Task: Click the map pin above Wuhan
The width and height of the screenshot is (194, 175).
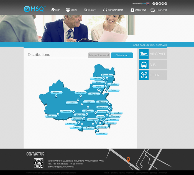Action: click(x=88, y=108)
